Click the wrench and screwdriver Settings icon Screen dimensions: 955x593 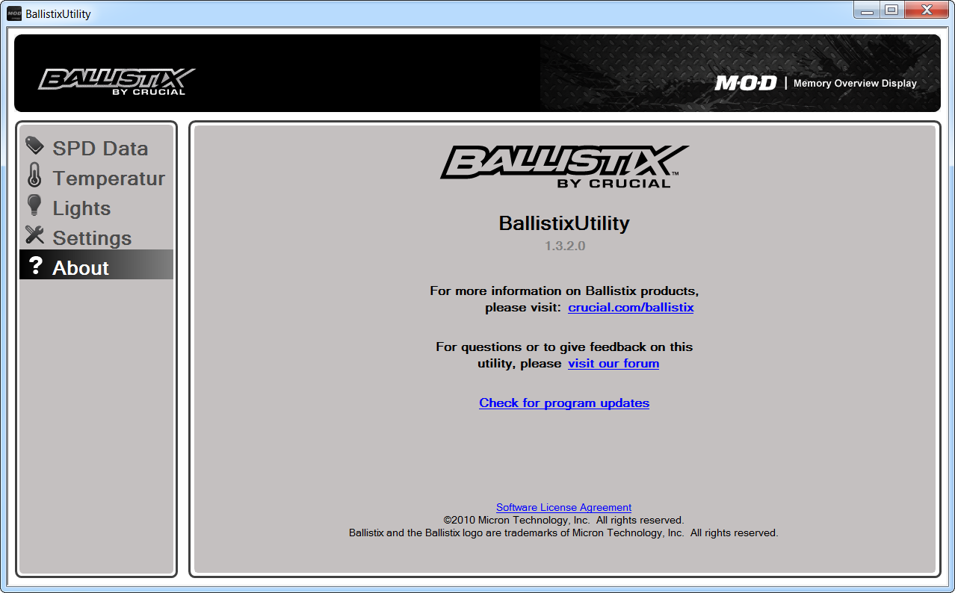(x=34, y=235)
